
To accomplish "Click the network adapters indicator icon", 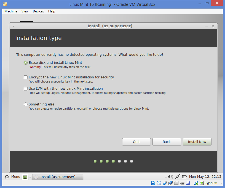I will 170,183.
